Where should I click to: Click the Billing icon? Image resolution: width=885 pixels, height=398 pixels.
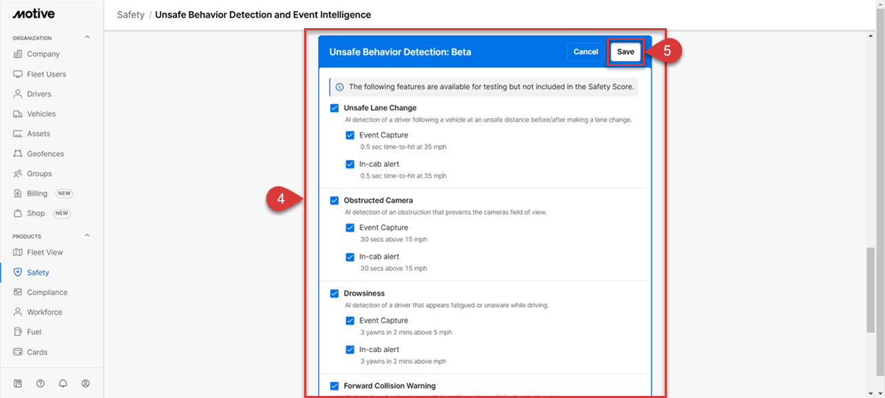[x=18, y=194]
